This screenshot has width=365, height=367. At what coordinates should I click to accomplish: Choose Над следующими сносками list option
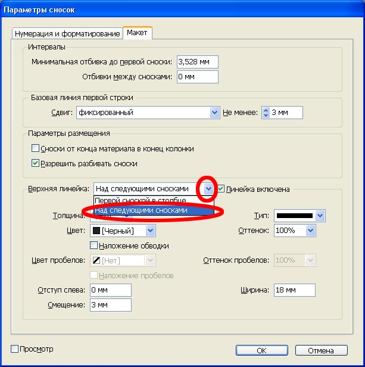154,210
